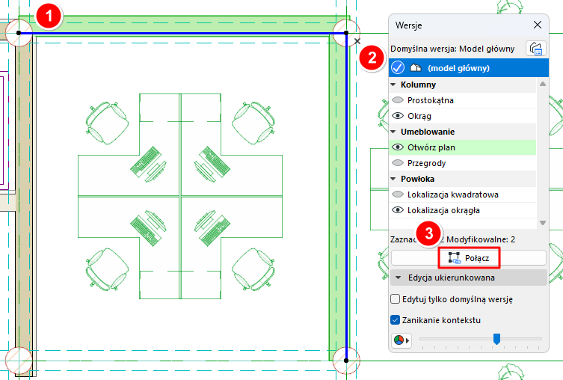Select the top-left chair in the plan
The height and width of the screenshot is (380, 563).
coord(107,122)
